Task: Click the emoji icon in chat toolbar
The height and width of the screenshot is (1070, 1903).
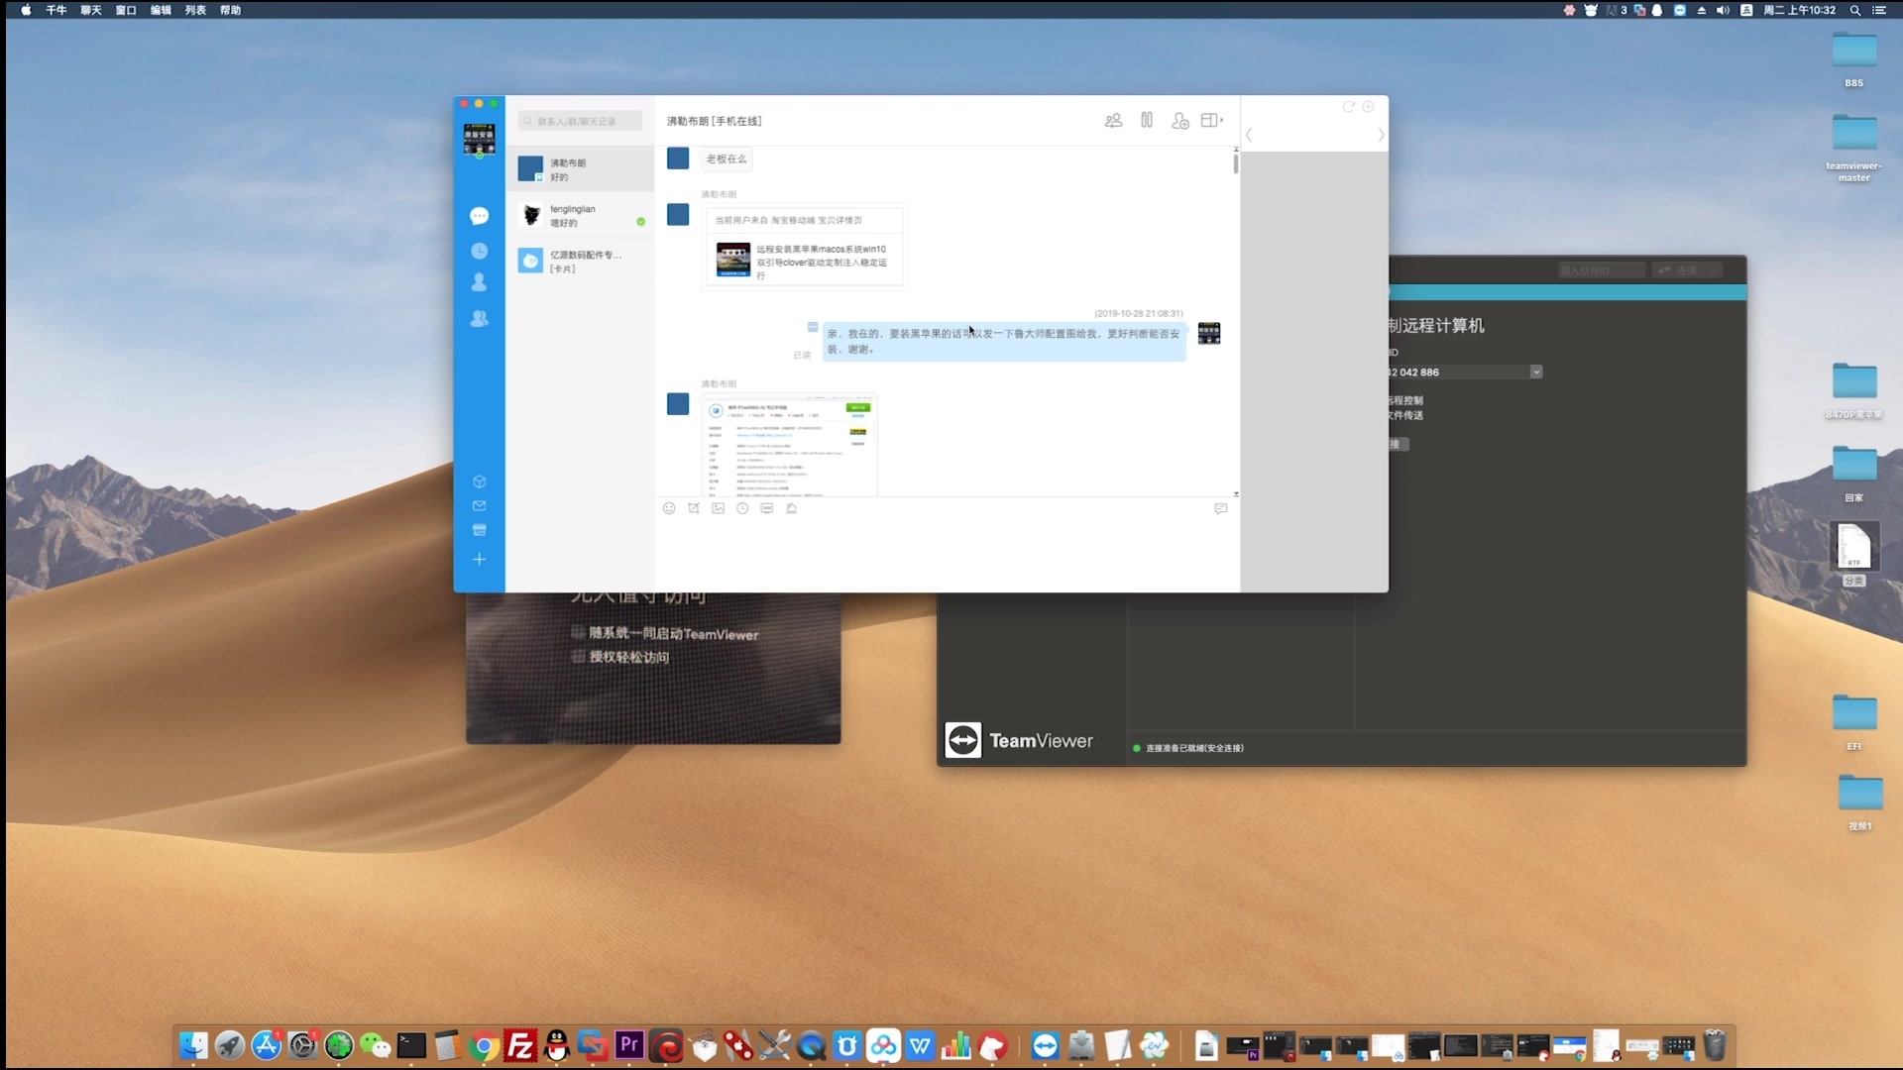Action: click(669, 508)
